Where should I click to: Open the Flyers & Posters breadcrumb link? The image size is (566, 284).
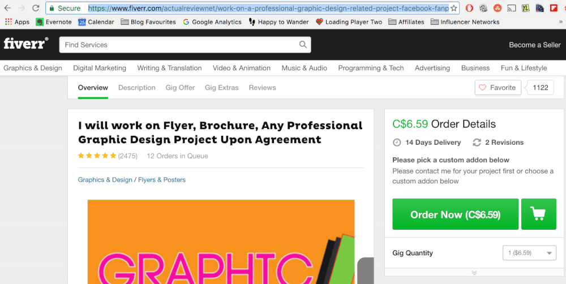[x=162, y=180]
